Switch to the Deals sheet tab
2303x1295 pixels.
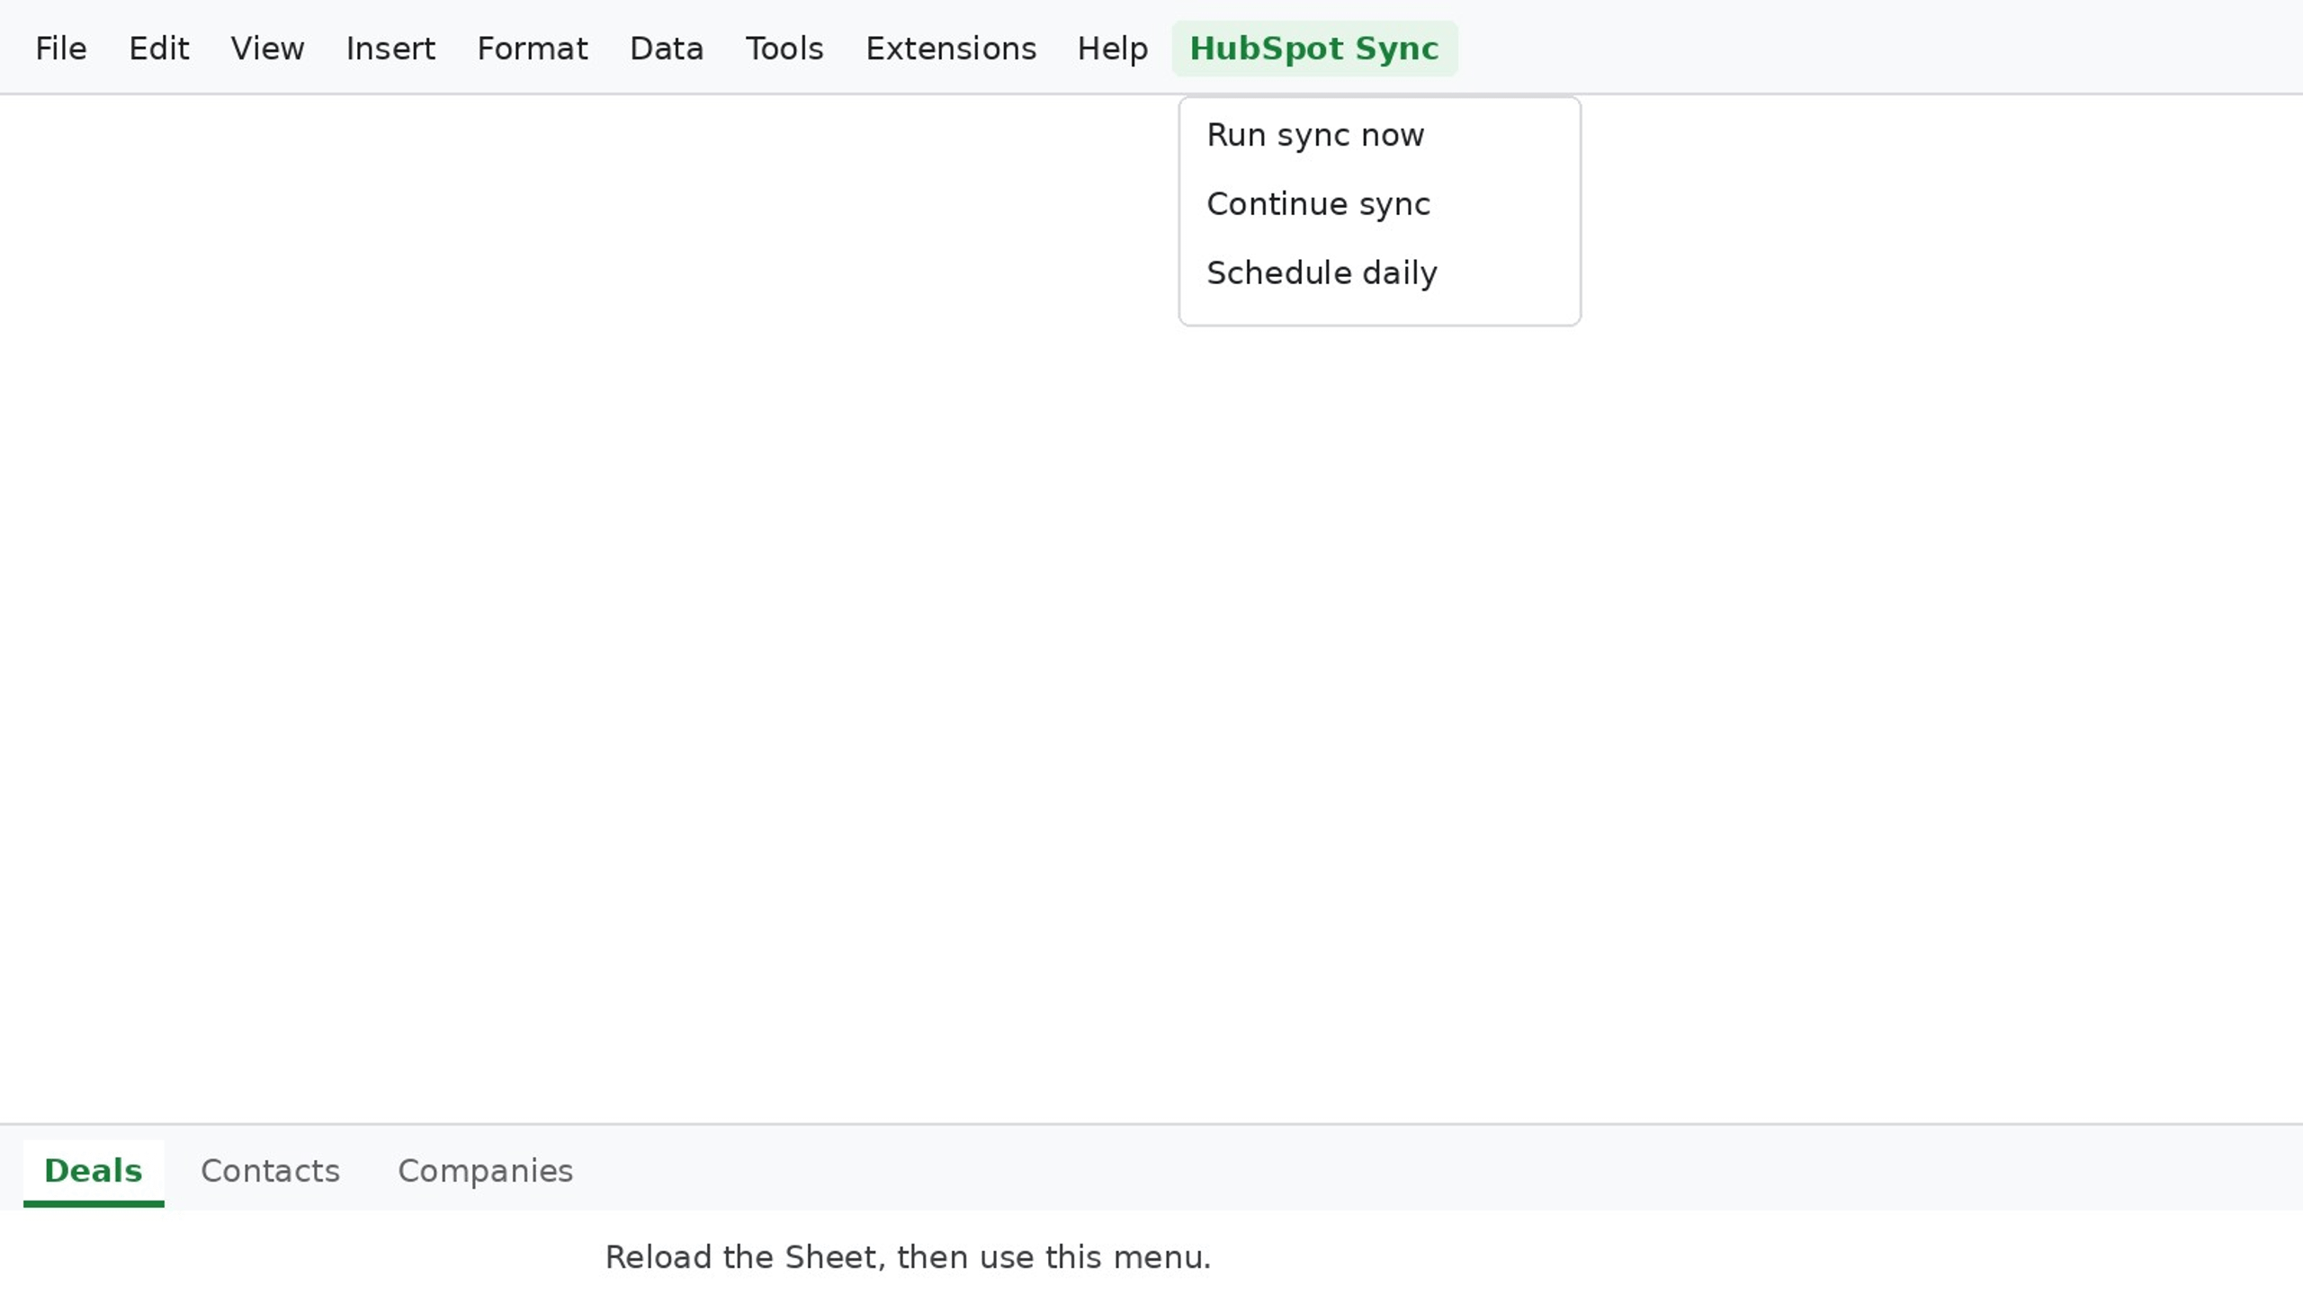pos(94,1172)
